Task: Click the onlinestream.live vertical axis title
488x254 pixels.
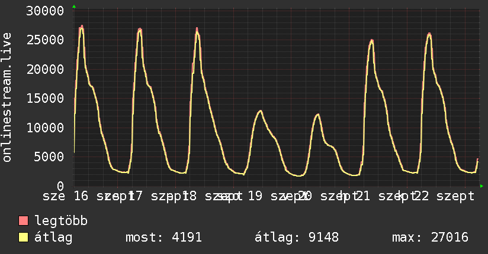Action: (7, 97)
